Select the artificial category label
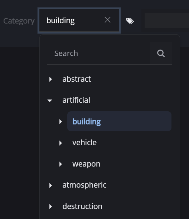 point(76,100)
